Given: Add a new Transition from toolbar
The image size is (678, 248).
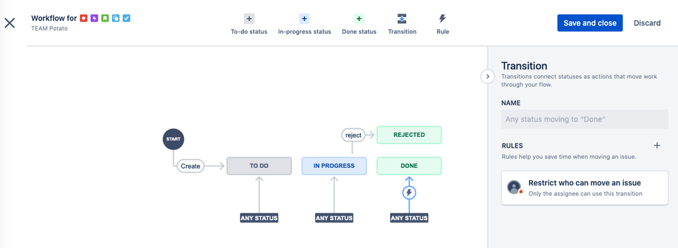Looking at the screenshot, I should (402, 24).
